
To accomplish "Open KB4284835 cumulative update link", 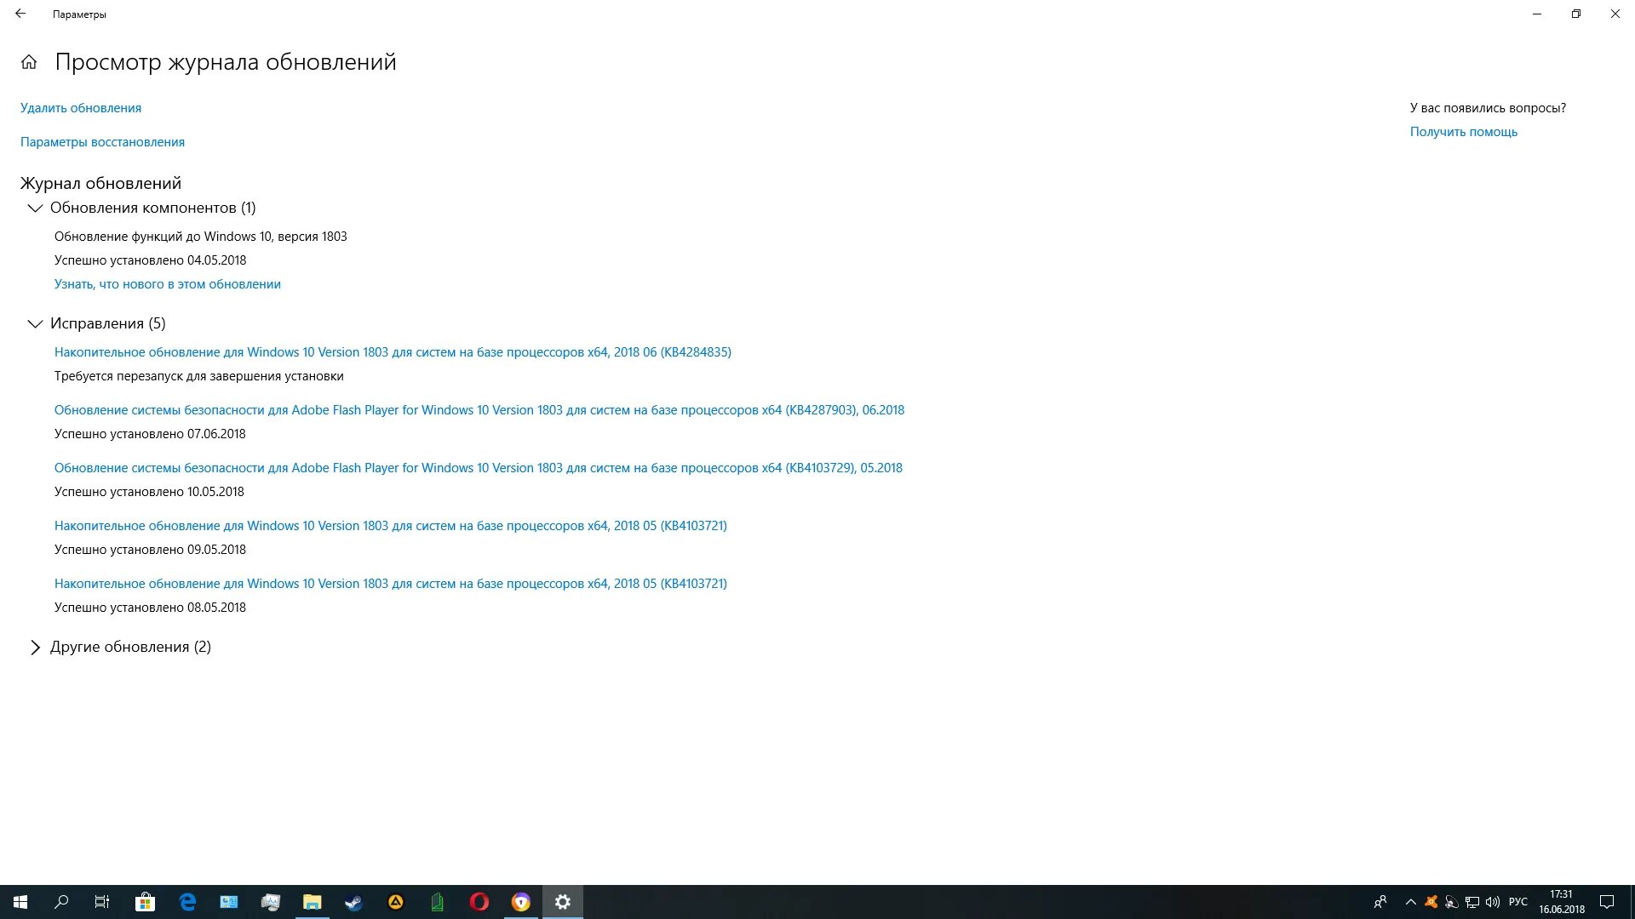I will pos(393,352).
